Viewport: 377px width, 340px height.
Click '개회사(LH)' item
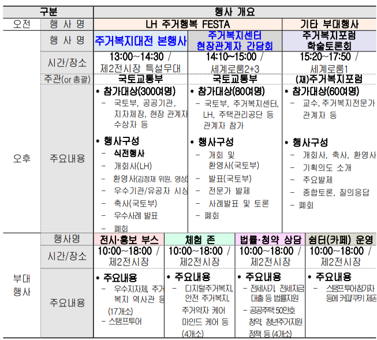click(133, 166)
